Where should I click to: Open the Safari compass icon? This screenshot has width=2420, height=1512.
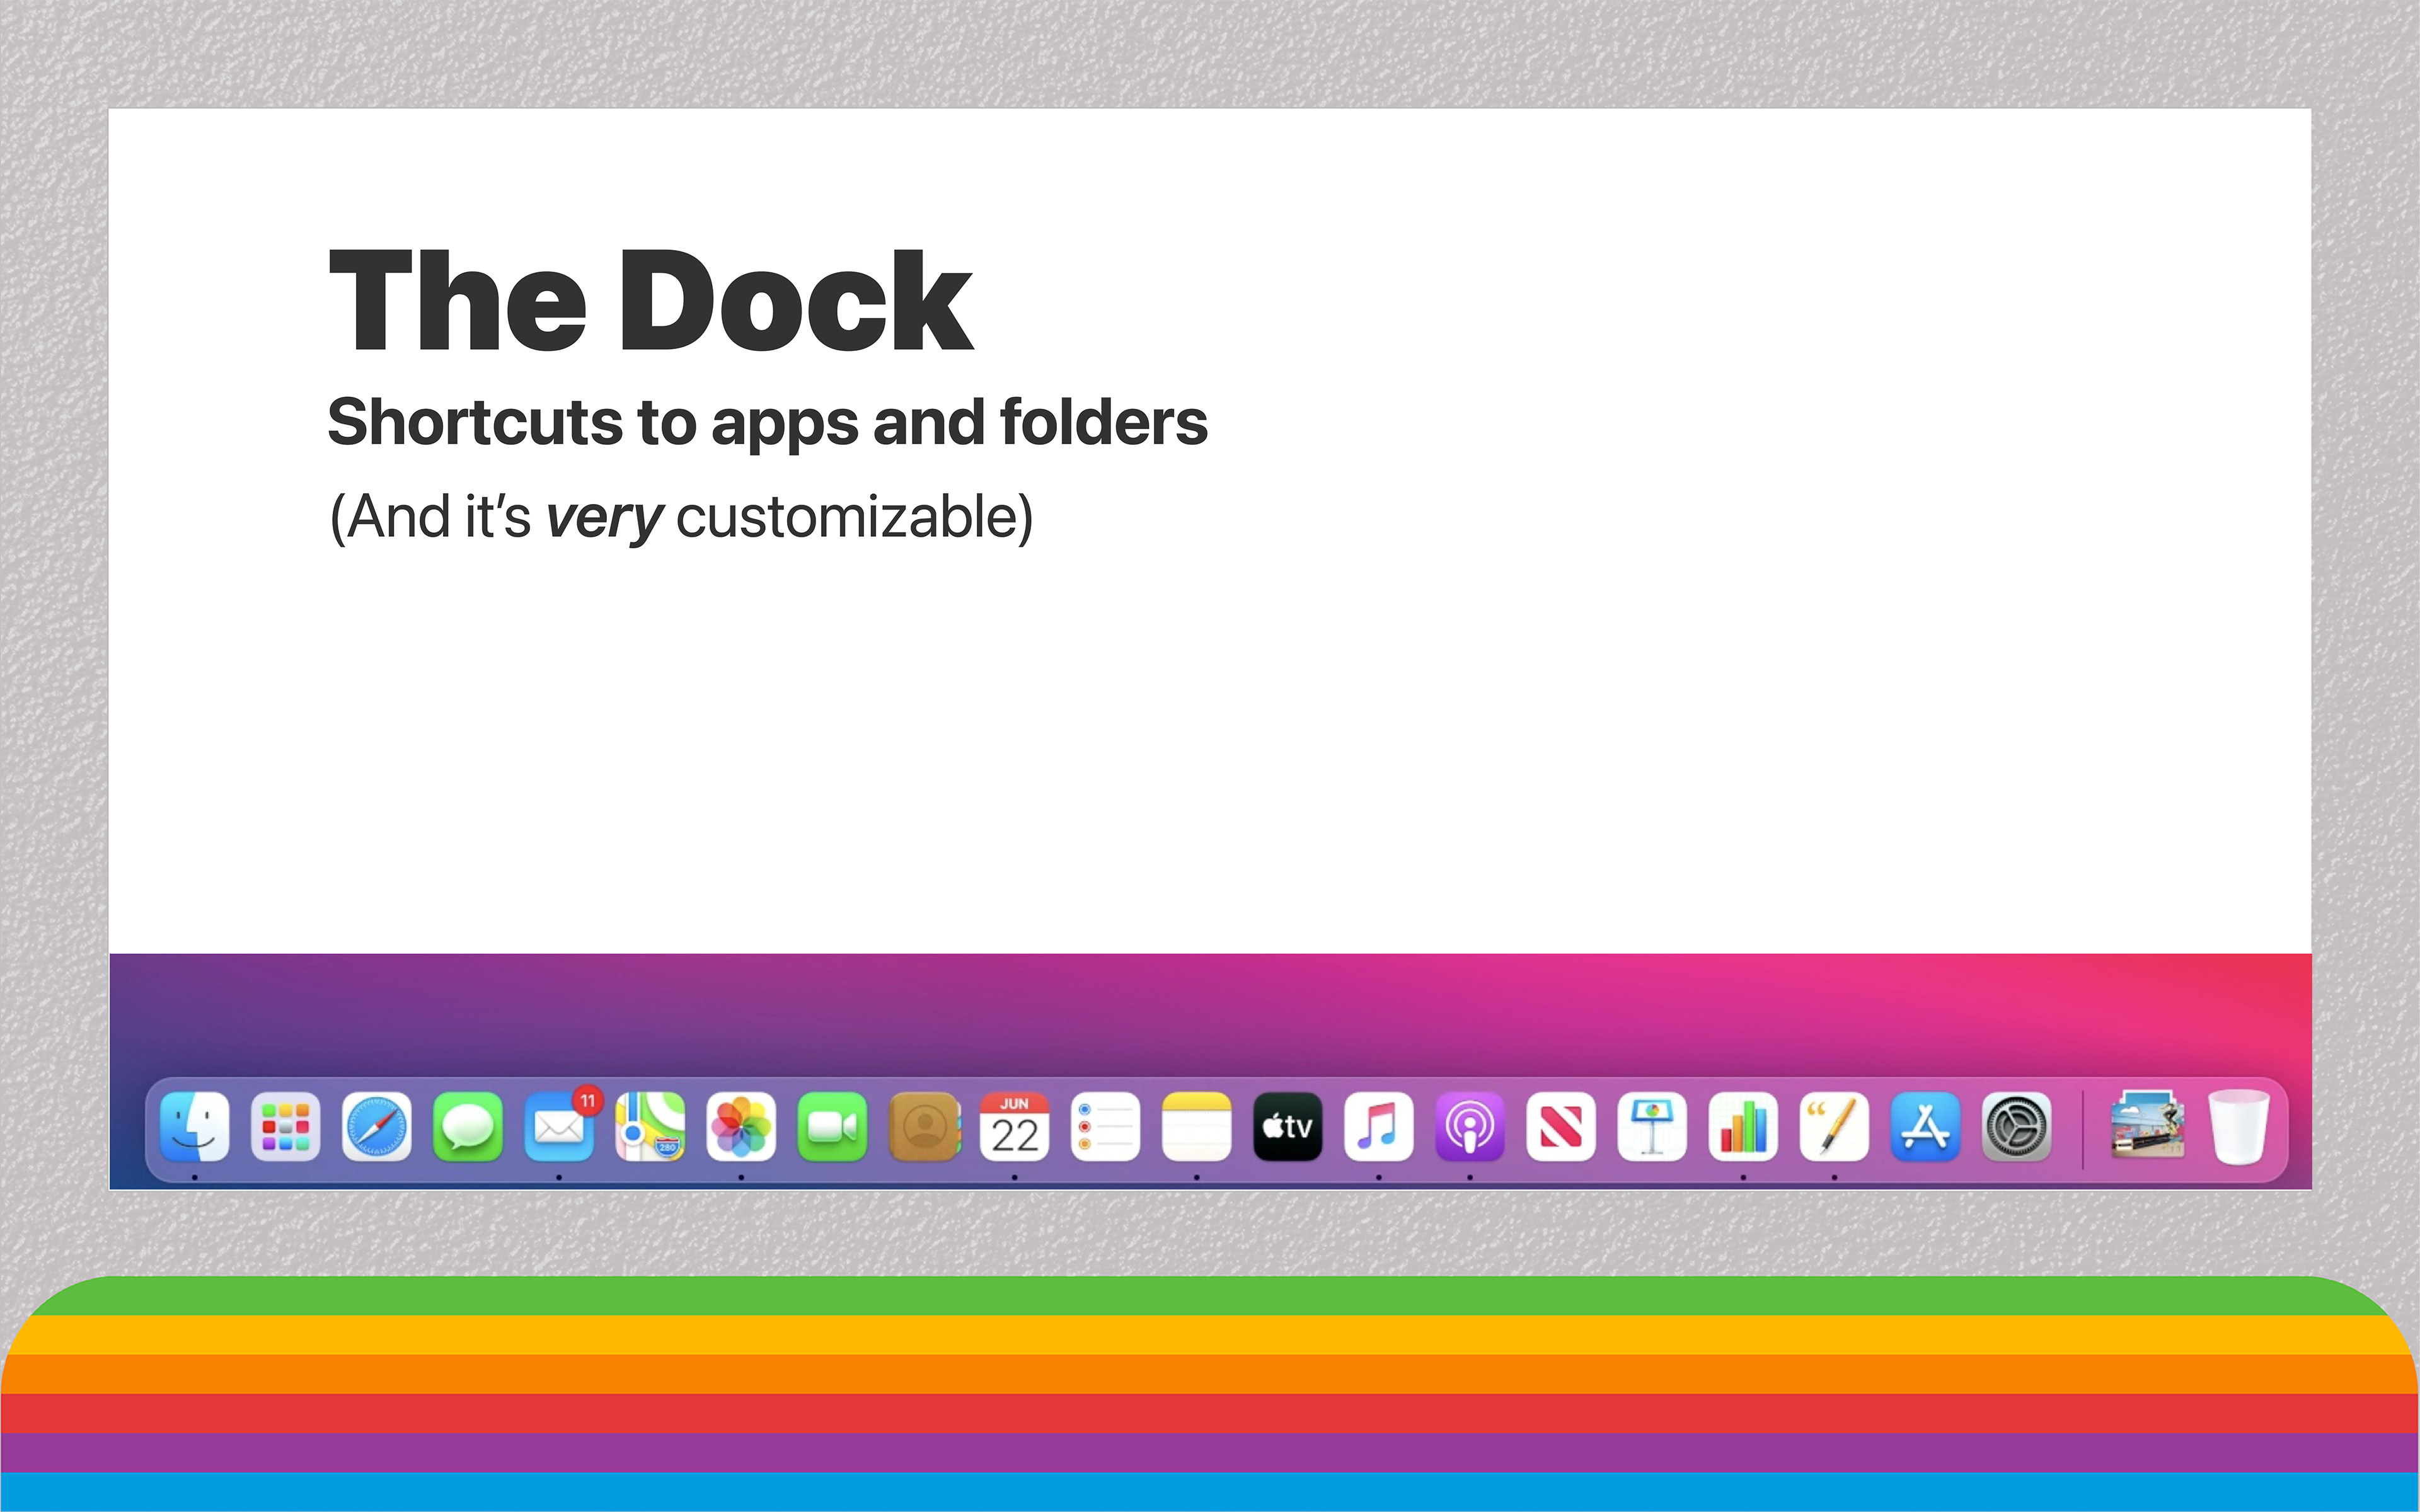376,1127
